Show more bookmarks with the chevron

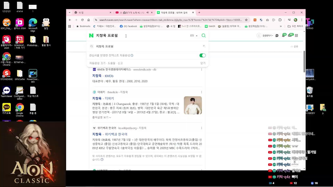coord(281,26)
